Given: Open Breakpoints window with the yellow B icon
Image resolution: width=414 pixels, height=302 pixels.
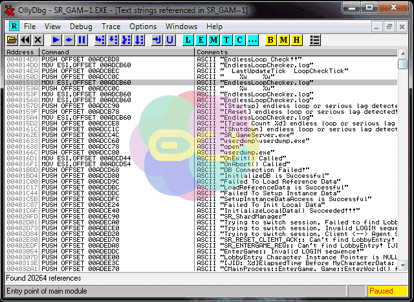Looking at the screenshot, I should [x=270, y=40].
